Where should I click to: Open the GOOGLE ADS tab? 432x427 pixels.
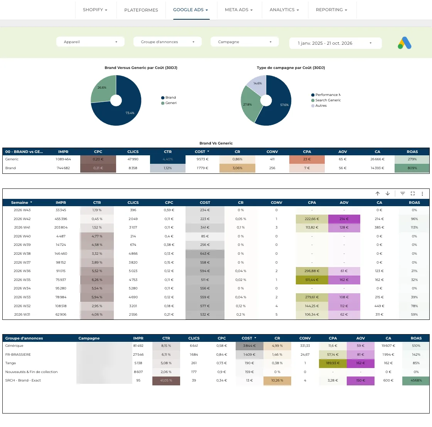(191, 10)
